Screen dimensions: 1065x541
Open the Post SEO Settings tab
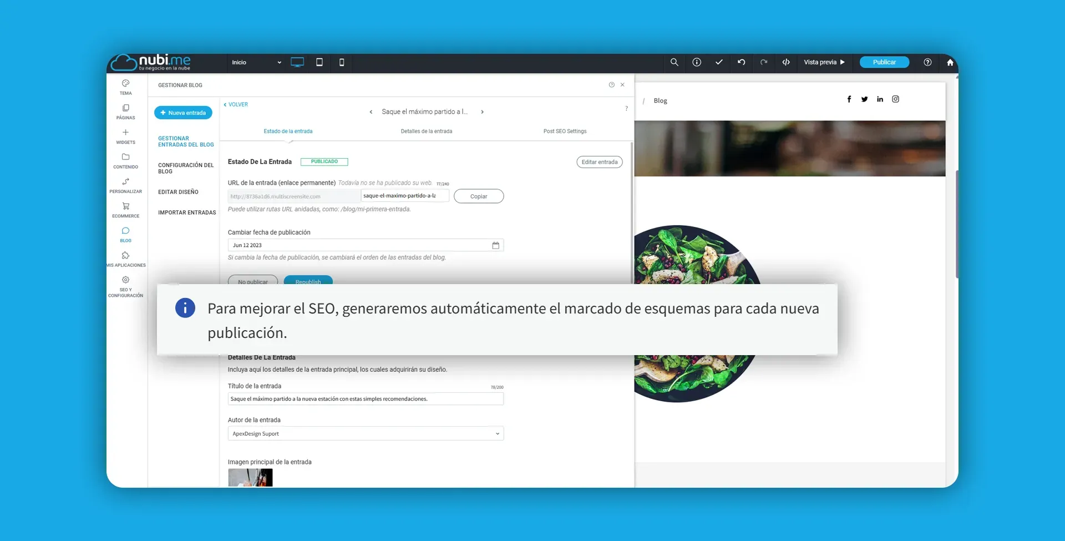click(565, 132)
